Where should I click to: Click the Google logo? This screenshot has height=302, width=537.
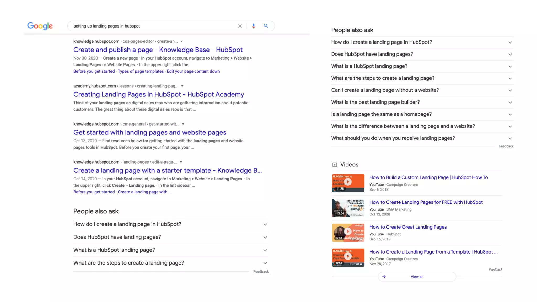(40, 26)
